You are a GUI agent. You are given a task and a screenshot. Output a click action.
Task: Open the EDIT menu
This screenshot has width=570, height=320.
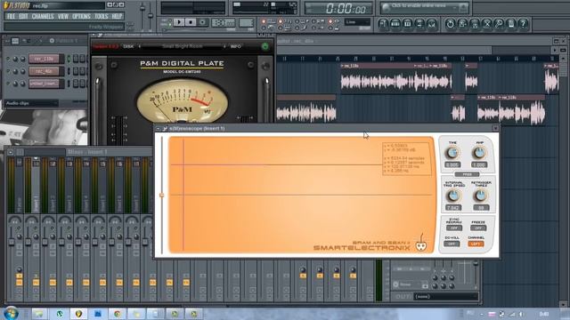pyautogui.click(x=23, y=16)
